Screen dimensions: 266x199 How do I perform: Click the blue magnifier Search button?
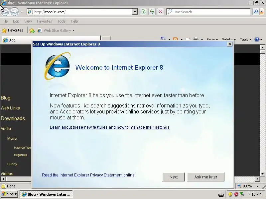(256, 12)
